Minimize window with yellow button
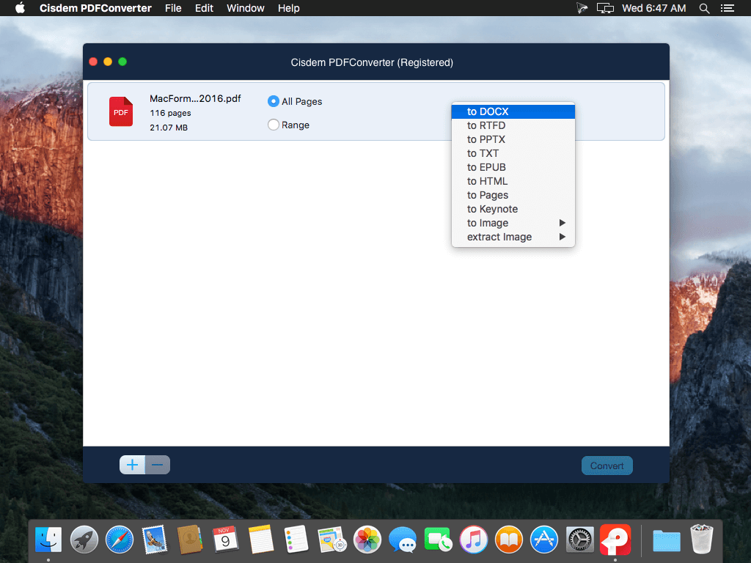This screenshot has width=751, height=563. tap(108, 62)
